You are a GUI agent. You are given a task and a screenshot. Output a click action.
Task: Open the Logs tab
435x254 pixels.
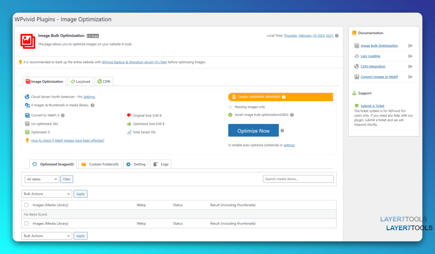161,164
